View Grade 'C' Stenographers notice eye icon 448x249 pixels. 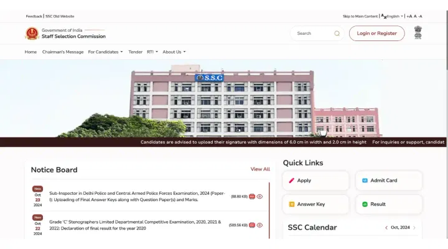coord(259,225)
